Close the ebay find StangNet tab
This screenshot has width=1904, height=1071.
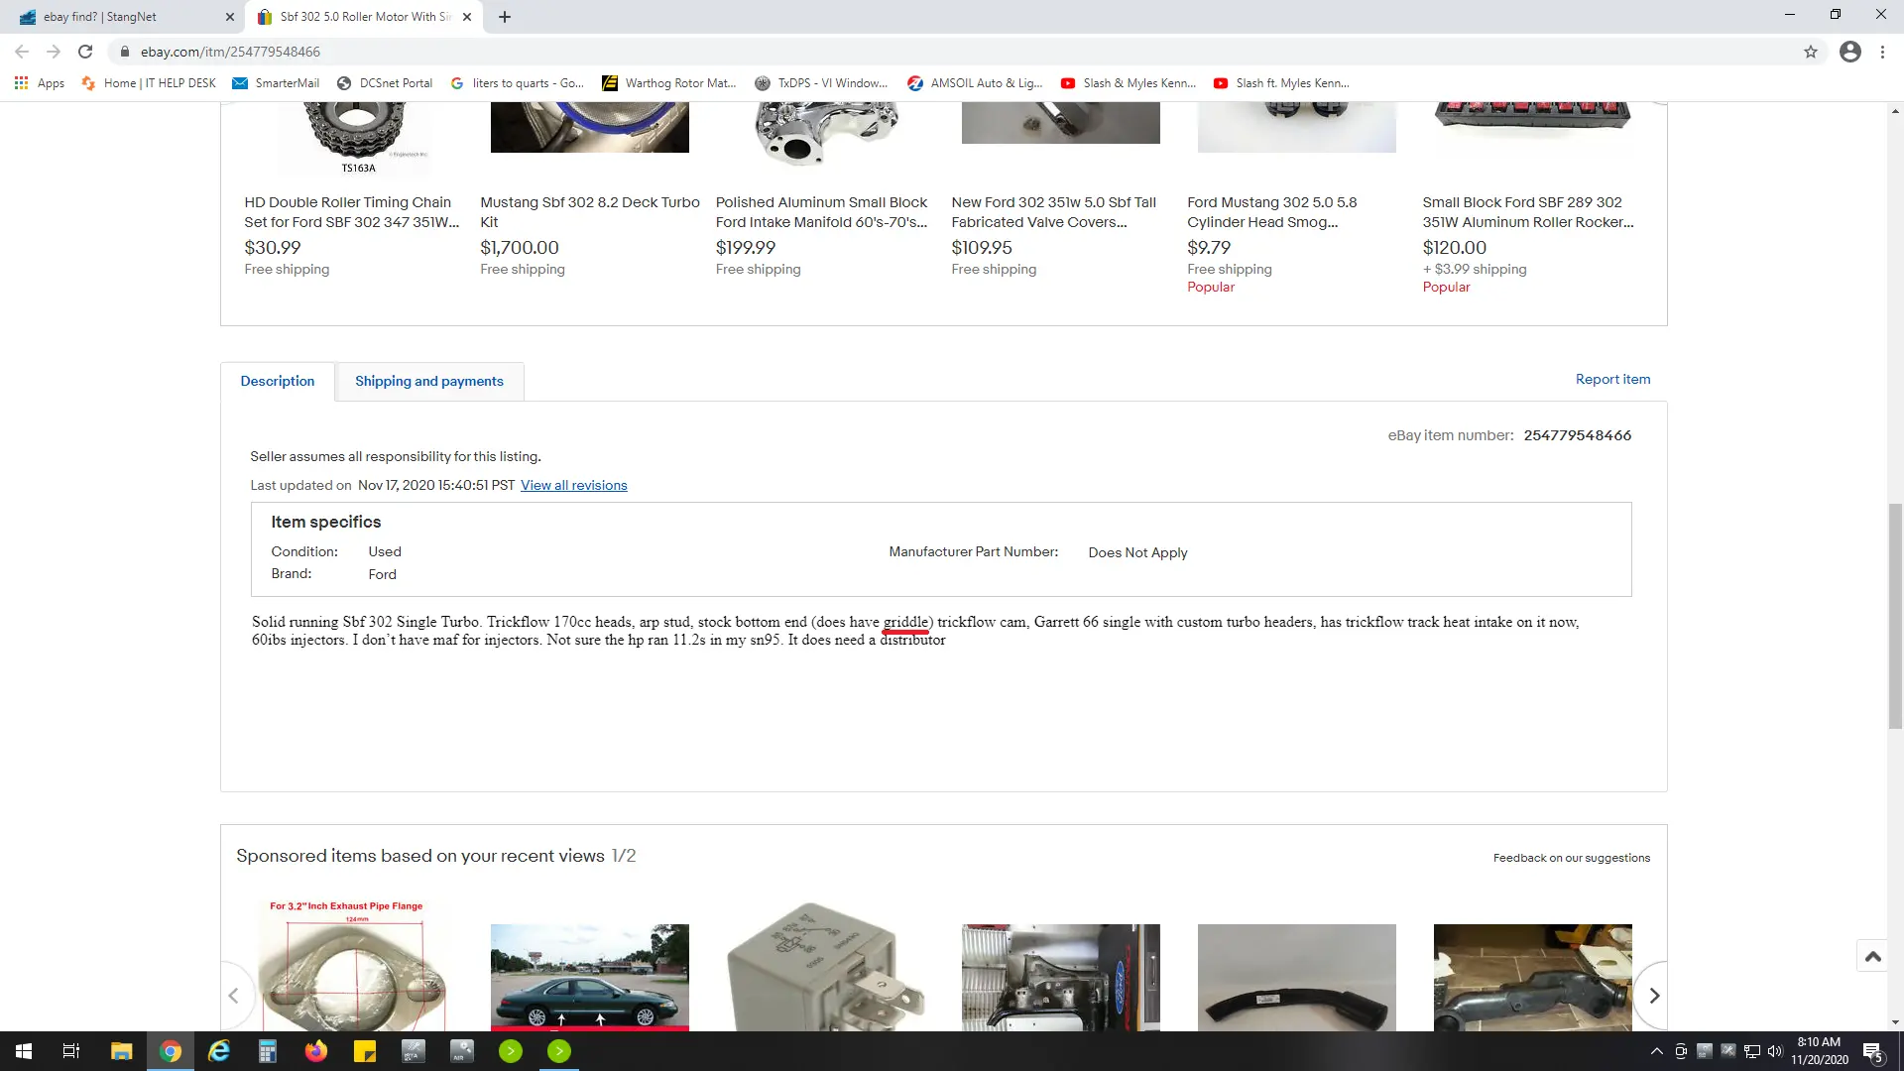229,17
